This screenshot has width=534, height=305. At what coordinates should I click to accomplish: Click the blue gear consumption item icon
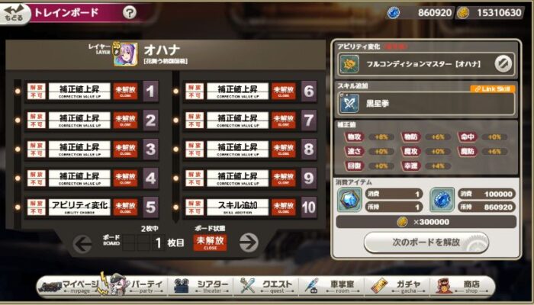tap(442, 200)
